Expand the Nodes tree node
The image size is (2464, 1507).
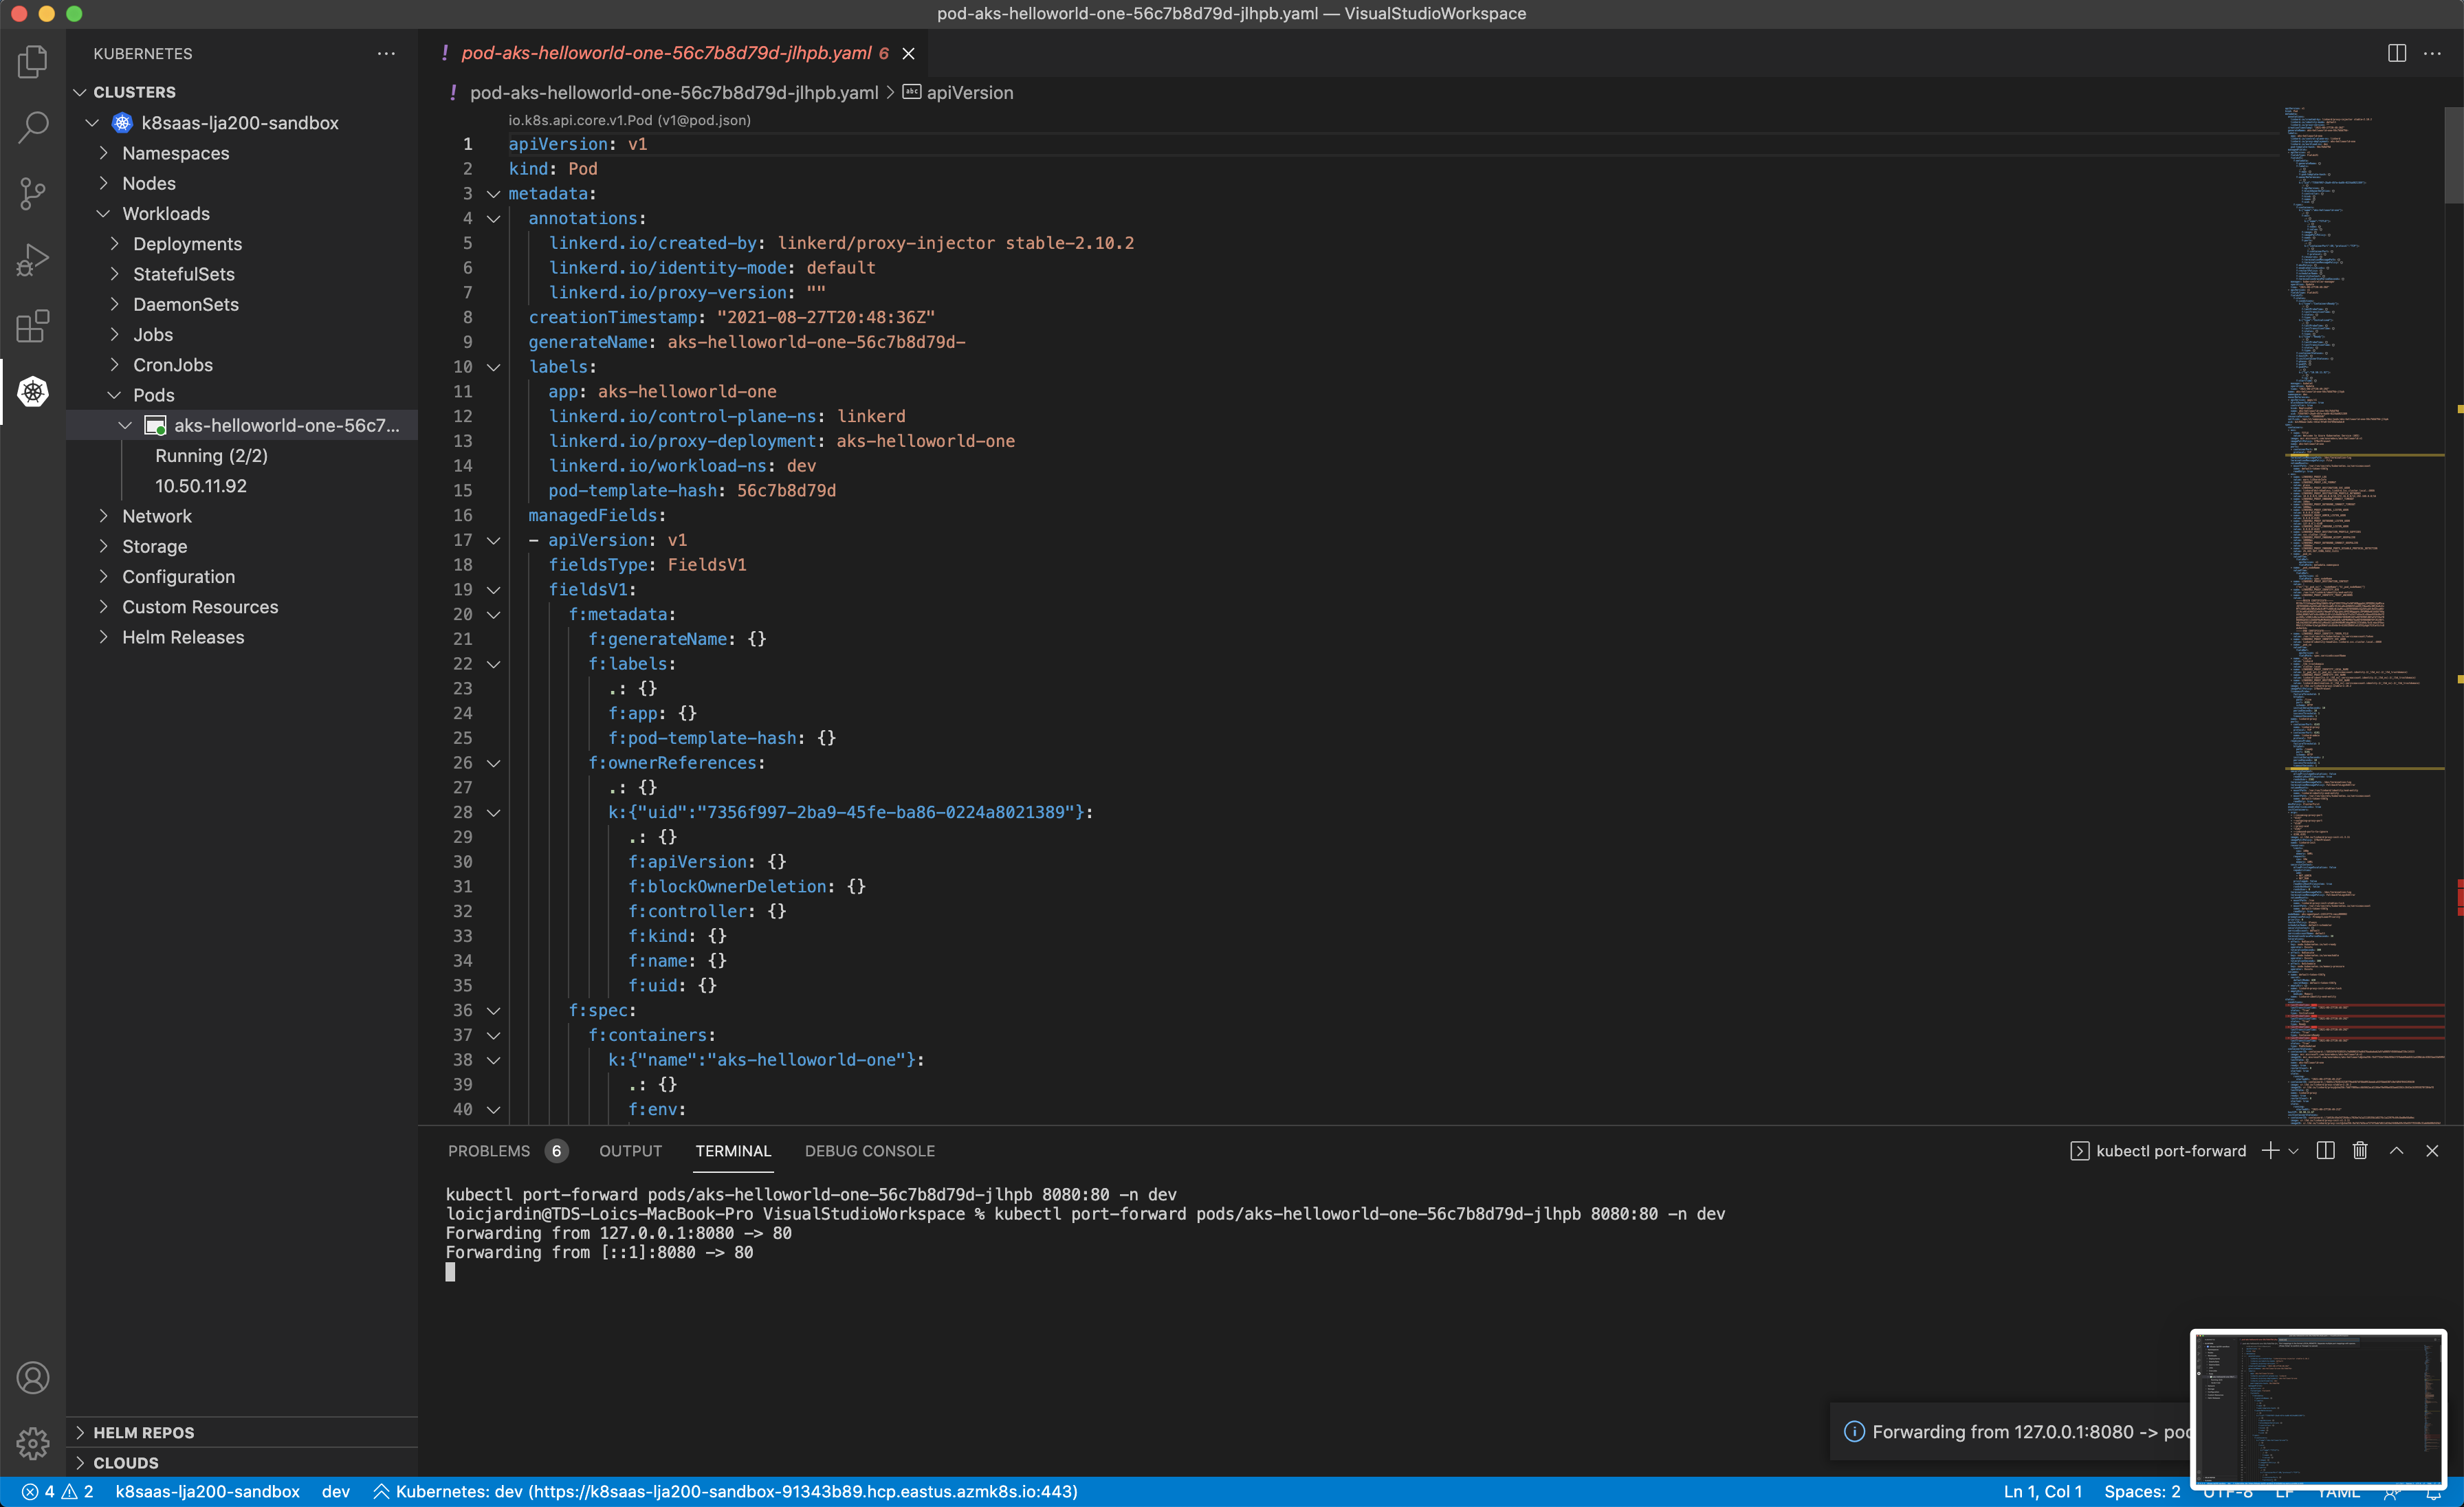[x=103, y=183]
